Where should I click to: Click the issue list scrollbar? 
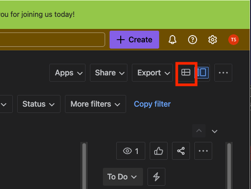(84, 166)
